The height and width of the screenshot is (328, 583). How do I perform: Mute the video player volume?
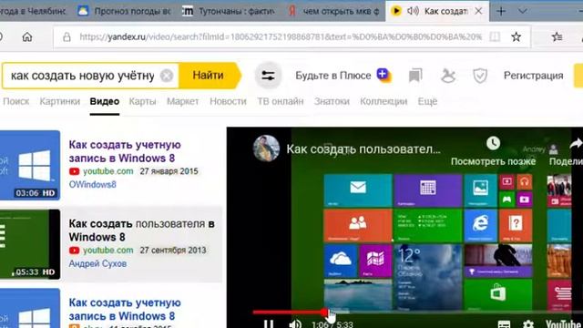coord(295,324)
